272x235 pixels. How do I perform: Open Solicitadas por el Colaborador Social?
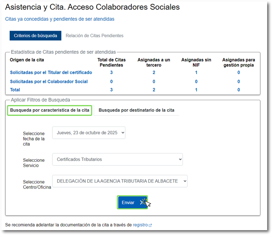[x=49, y=82]
